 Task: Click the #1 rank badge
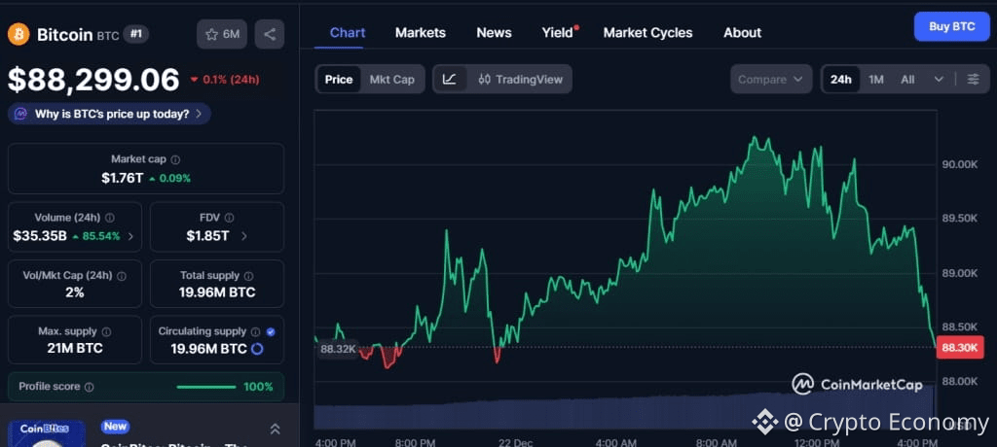pyautogui.click(x=136, y=34)
